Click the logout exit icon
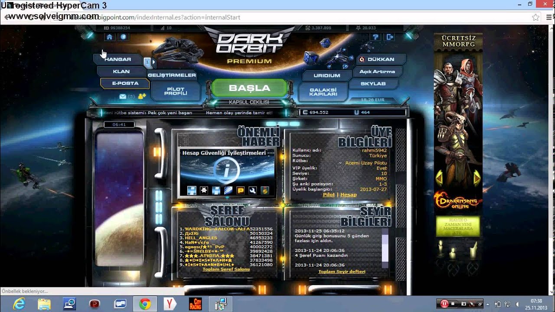555x312 pixels. (x=390, y=37)
